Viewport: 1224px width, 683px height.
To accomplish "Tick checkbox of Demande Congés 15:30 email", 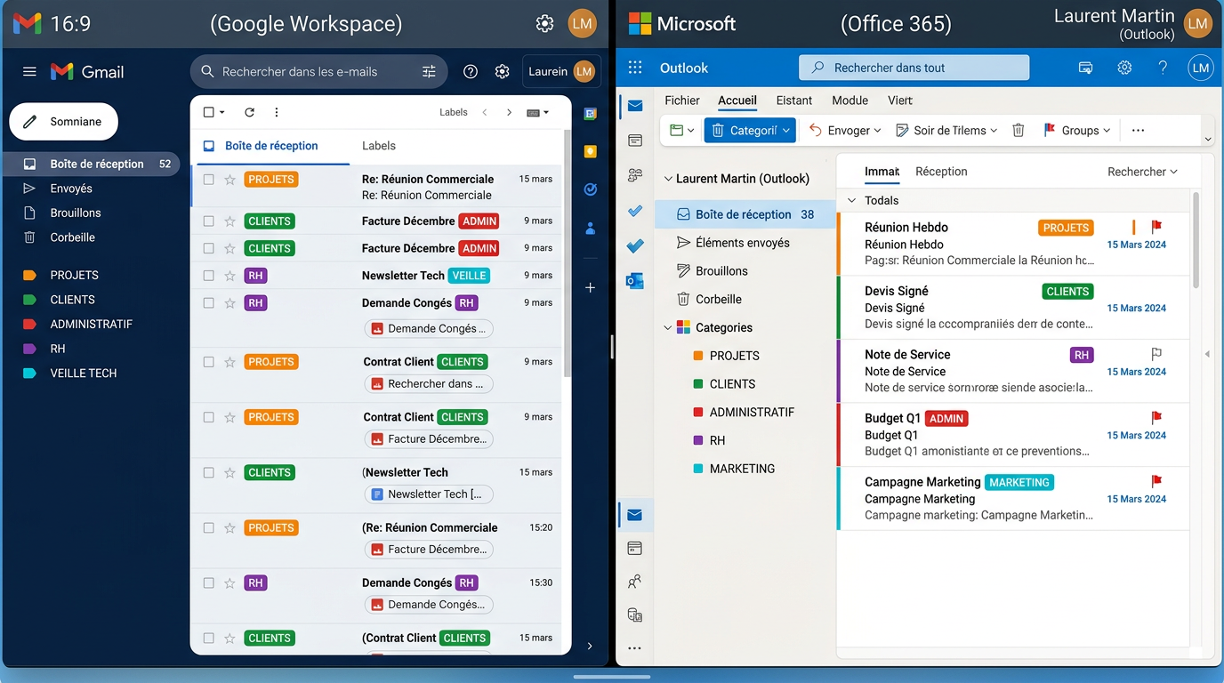I will 209,583.
